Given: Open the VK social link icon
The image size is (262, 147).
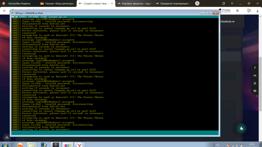Looking at the screenshot, I should (255, 75).
